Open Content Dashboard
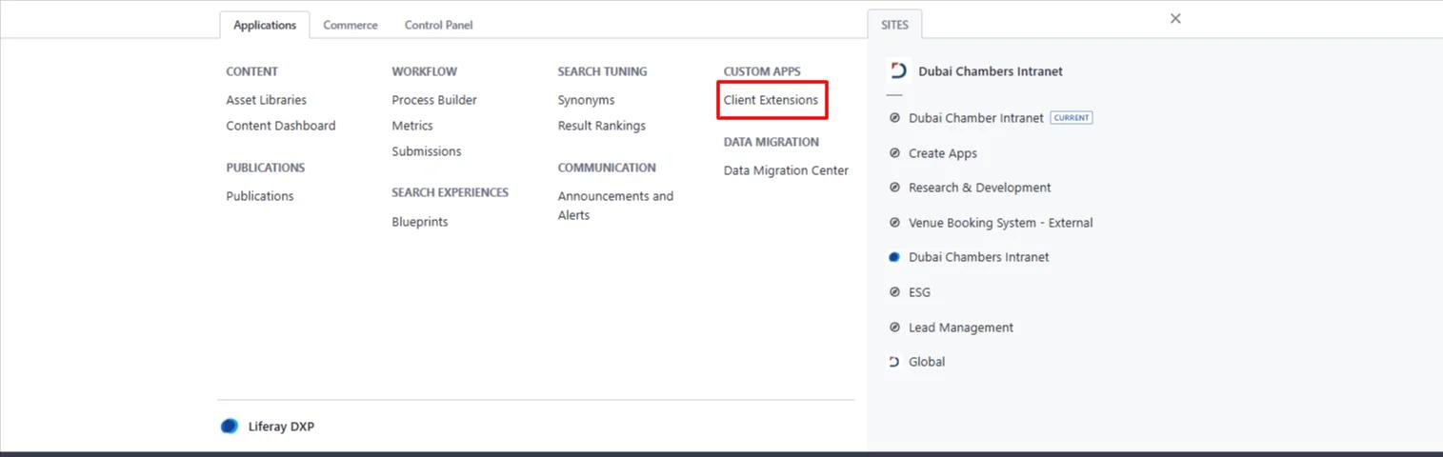This screenshot has height=457, width=1443. pyautogui.click(x=280, y=126)
